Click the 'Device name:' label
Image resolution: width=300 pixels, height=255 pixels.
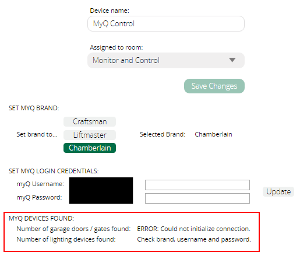pyautogui.click(x=110, y=11)
